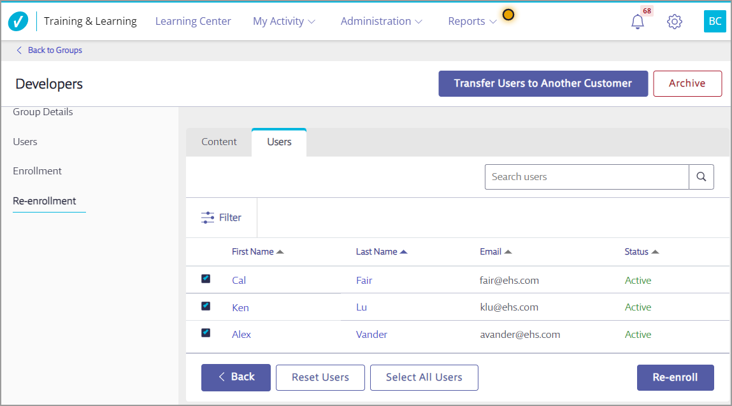Select Enrollment in the left sidebar
The width and height of the screenshot is (732, 406).
pyautogui.click(x=37, y=171)
